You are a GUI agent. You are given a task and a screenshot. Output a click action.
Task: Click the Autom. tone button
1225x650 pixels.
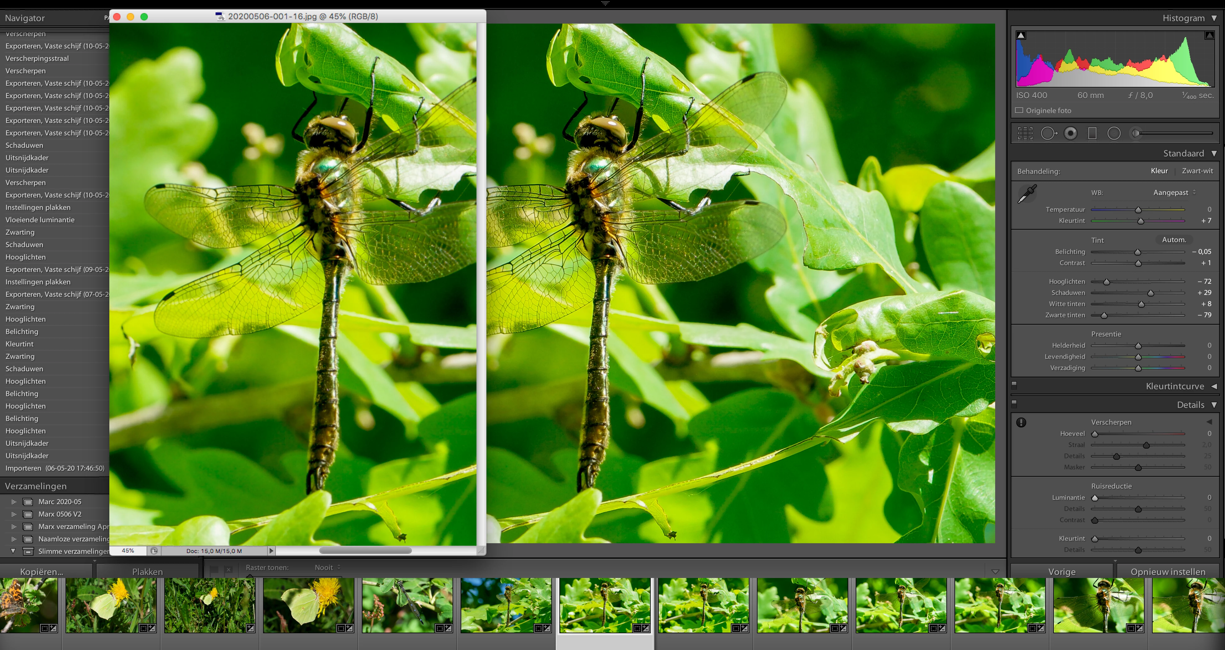pyautogui.click(x=1174, y=240)
